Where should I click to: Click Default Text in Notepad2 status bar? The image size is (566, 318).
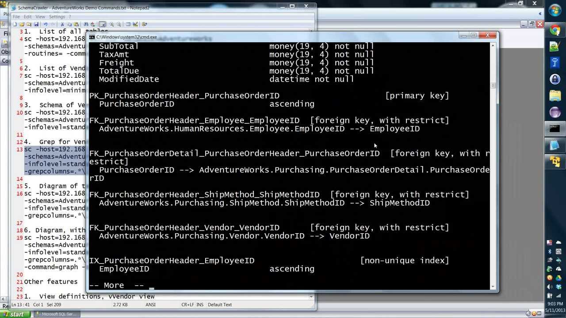pos(220,305)
